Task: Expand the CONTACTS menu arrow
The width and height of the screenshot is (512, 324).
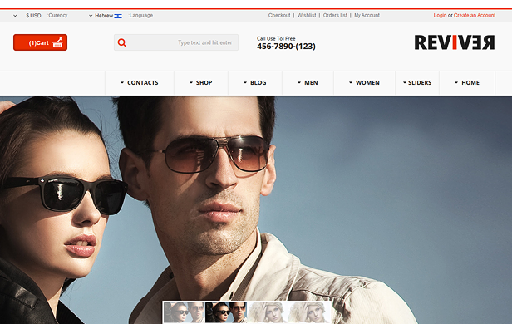Action: (122, 82)
